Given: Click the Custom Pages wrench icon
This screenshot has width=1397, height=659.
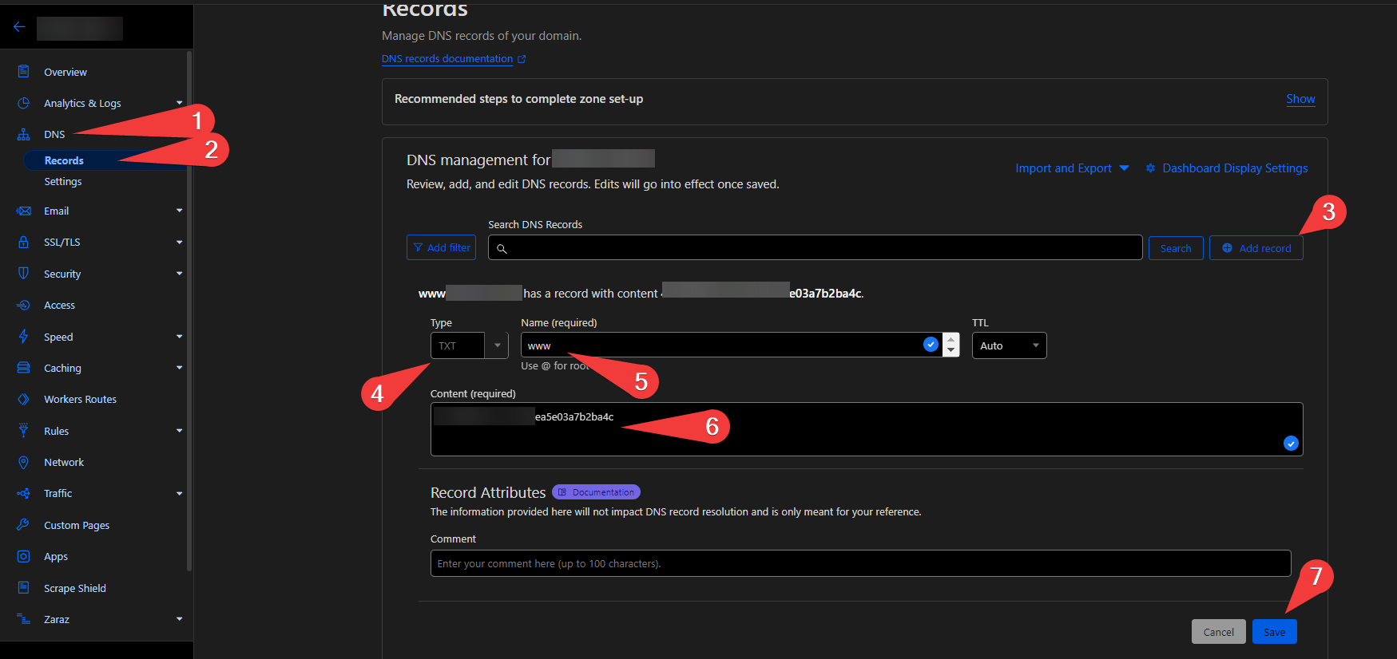Looking at the screenshot, I should [24, 525].
